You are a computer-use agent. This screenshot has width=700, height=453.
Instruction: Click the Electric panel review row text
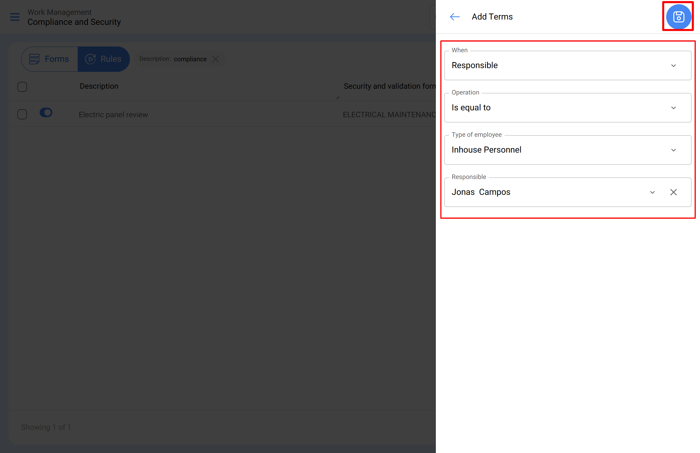coord(113,115)
